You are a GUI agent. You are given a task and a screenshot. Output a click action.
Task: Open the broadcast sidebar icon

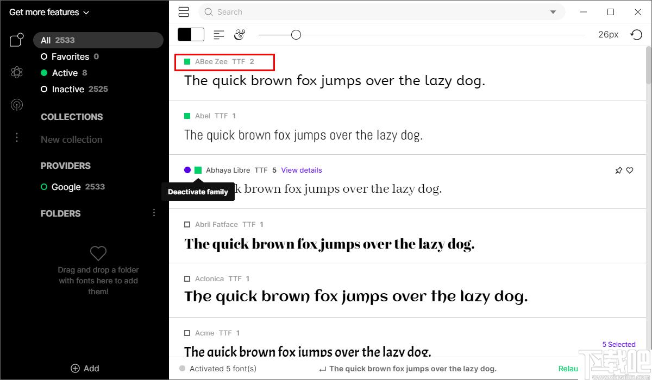pos(17,105)
